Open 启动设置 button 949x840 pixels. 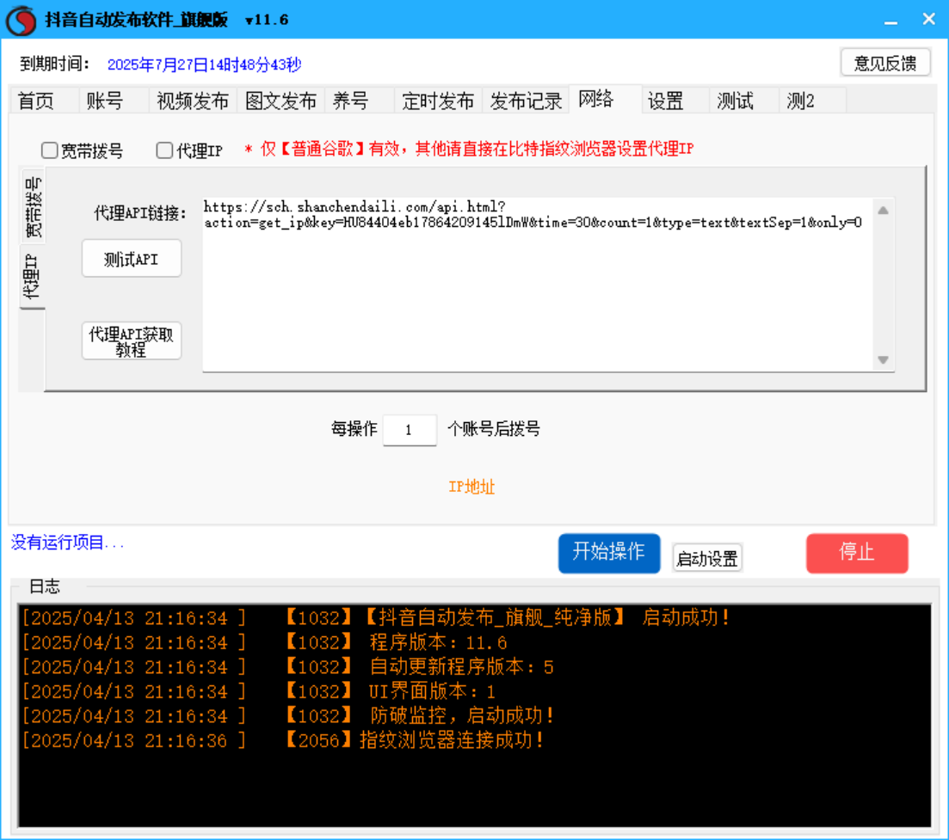pyautogui.click(x=707, y=558)
